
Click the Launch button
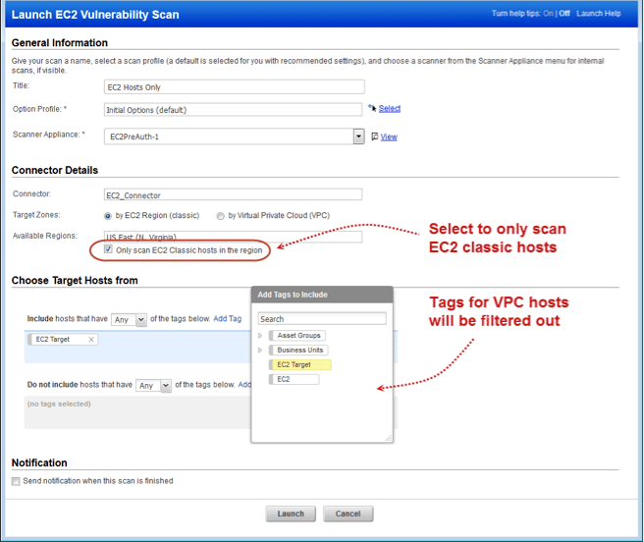(291, 514)
